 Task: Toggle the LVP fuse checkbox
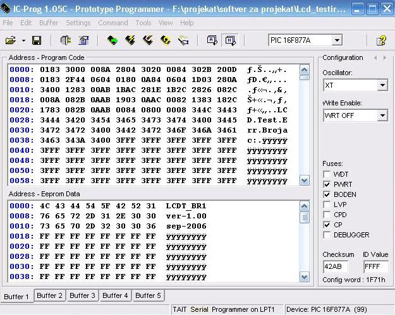(x=327, y=205)
